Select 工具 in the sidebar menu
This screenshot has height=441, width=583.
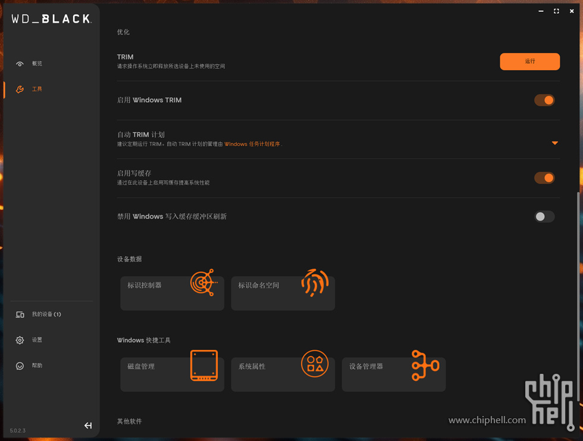tap(37, 89)
